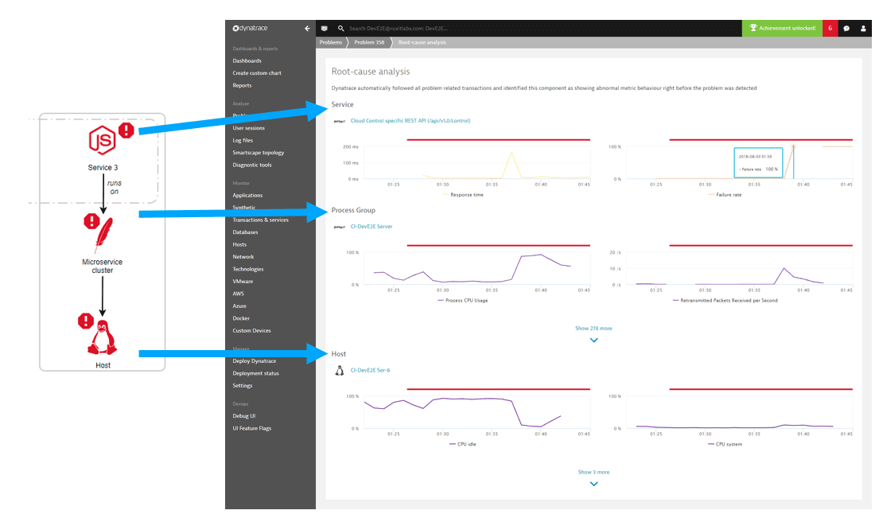Click the CPU idle chart legend

pos(463,444)
